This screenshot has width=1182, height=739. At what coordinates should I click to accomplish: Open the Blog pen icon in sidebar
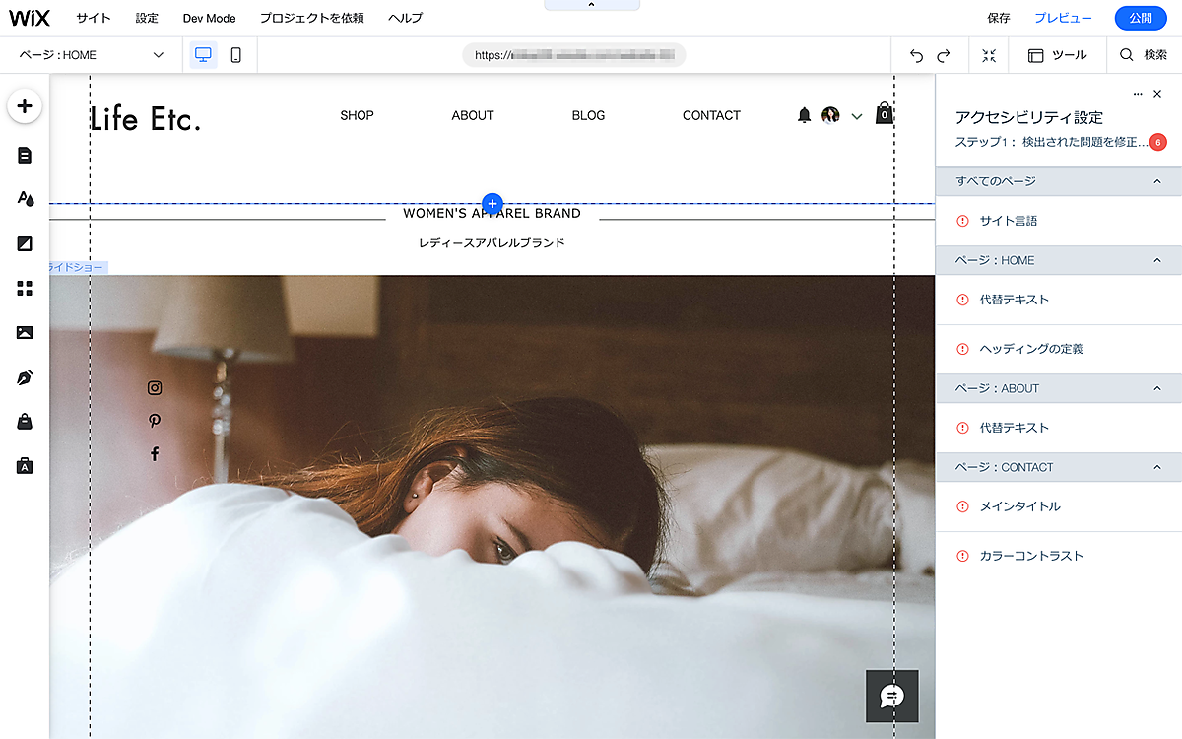25,377
